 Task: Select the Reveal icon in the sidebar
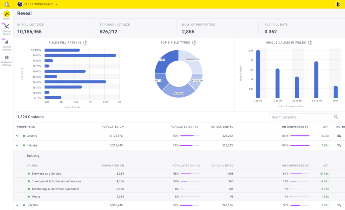point(6,14)
